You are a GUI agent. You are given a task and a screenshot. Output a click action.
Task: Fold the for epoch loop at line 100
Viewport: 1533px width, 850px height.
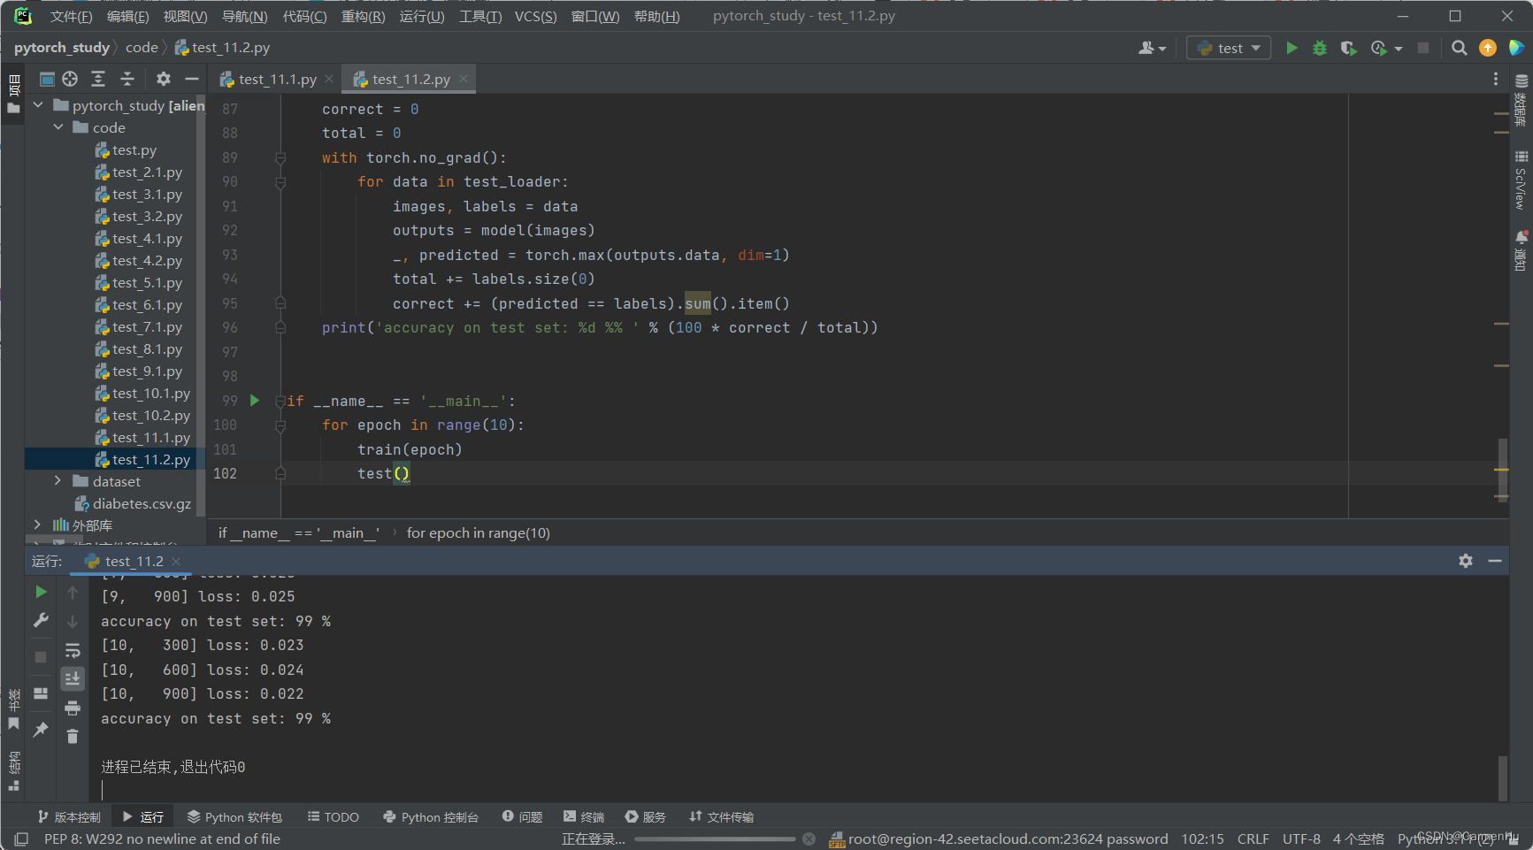click(280, 425)
